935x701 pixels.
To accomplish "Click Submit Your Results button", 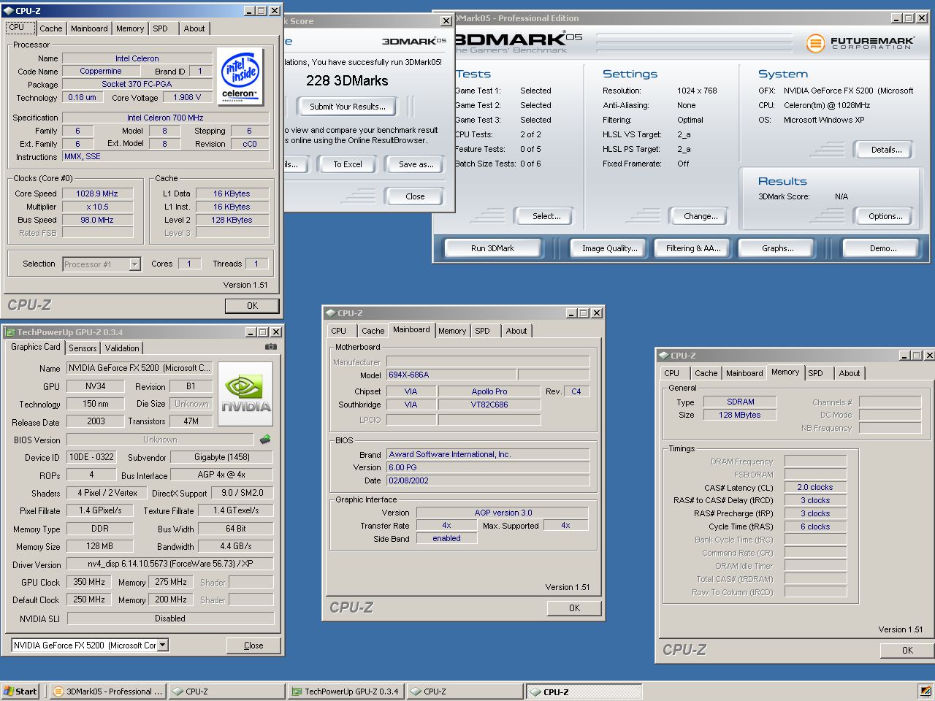I will point(347,107).
